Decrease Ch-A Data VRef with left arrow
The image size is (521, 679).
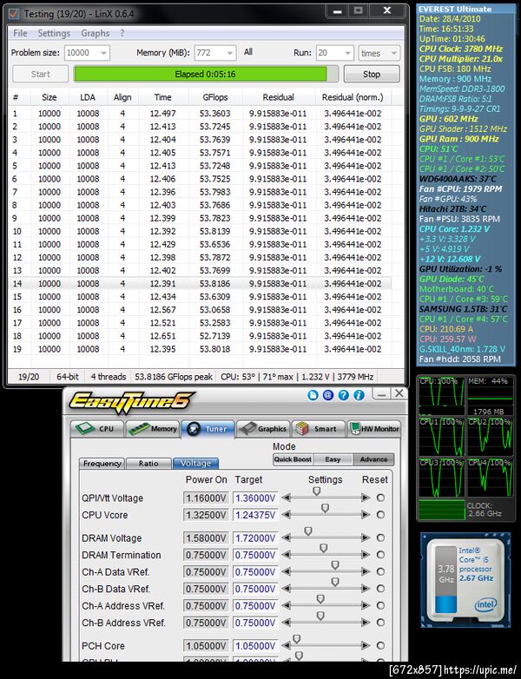(286, 571)
